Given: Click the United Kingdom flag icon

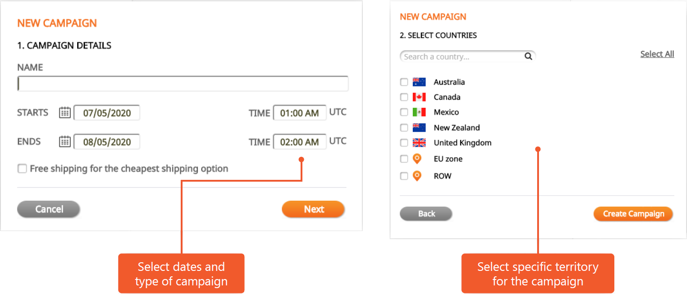Looking at the screenshot, I should coord(419,143).
